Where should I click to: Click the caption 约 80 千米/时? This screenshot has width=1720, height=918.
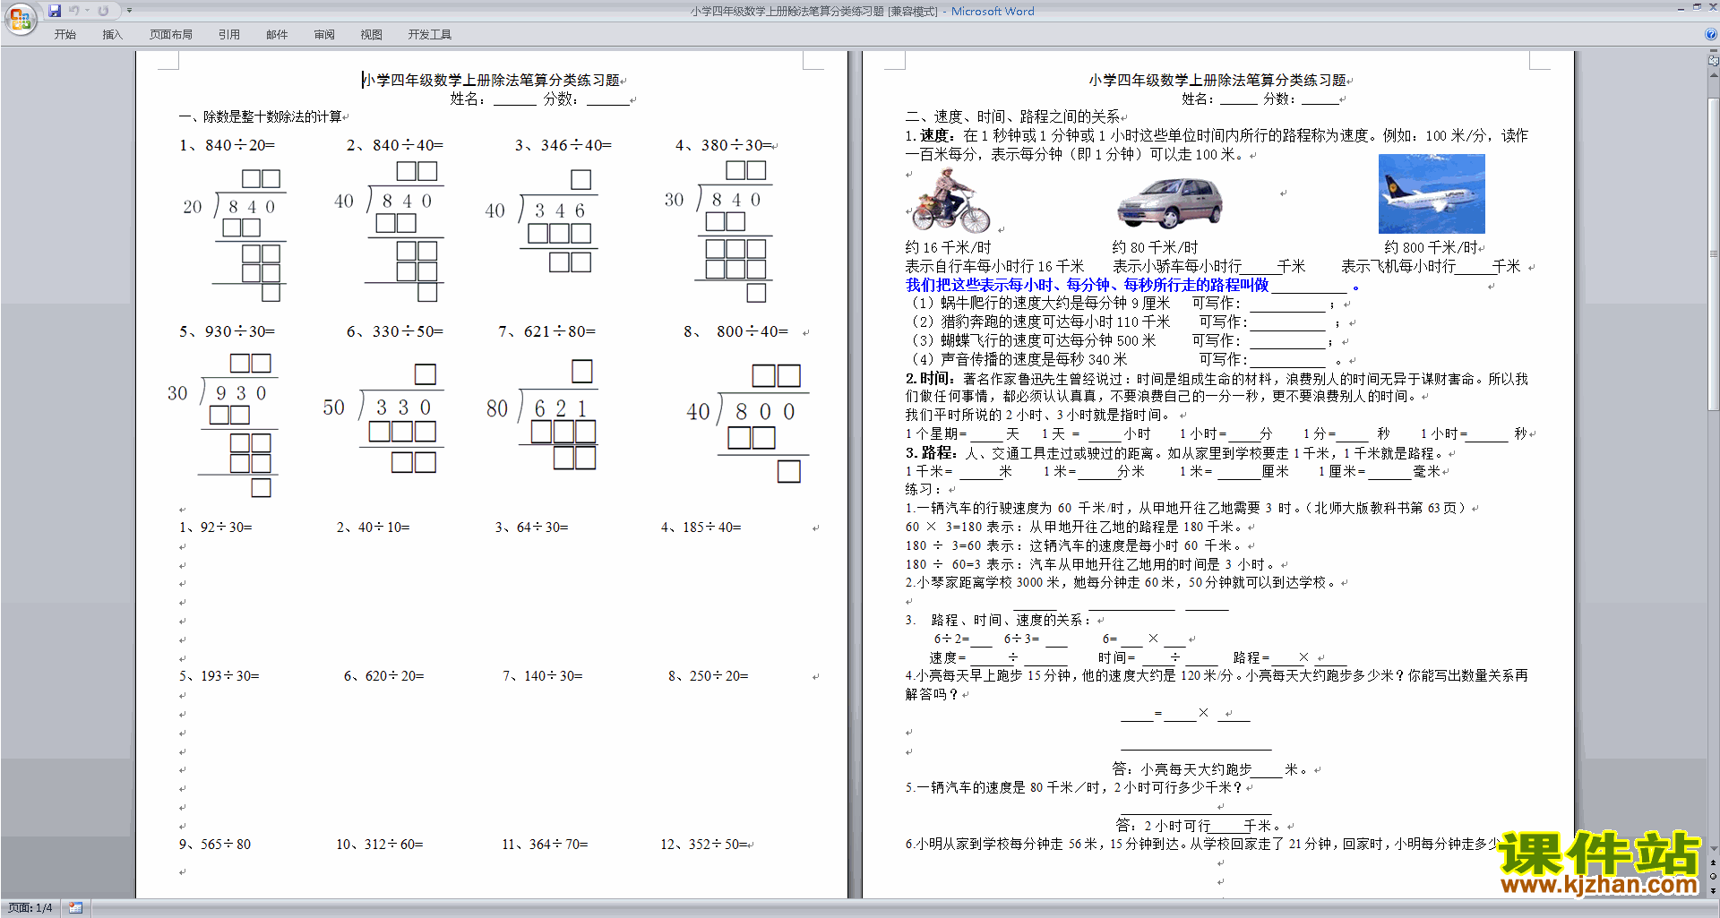coord(1155,247)
